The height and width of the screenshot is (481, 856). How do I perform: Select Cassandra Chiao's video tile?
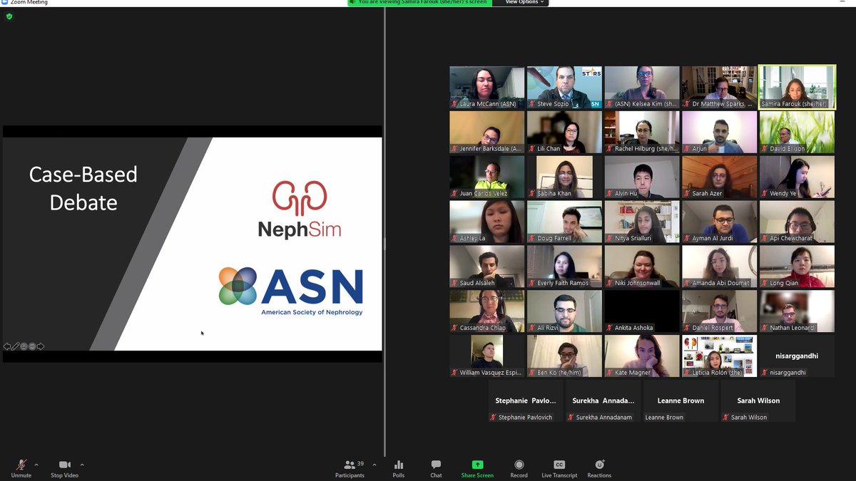[x=486, y=311]
